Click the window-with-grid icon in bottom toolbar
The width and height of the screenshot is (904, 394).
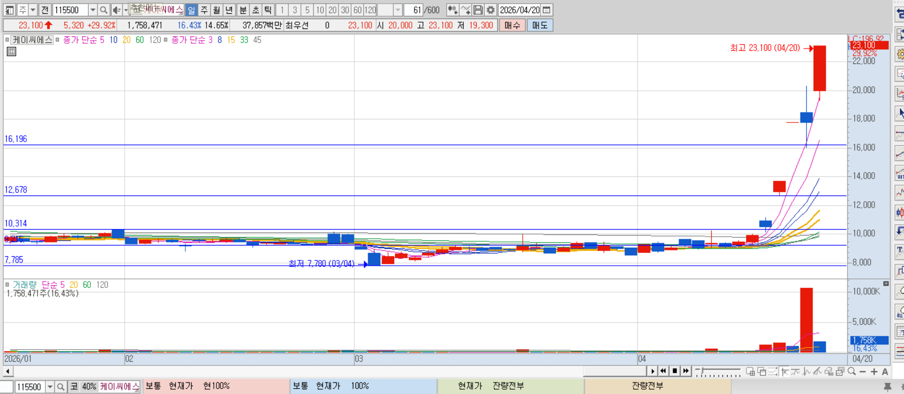750,371
